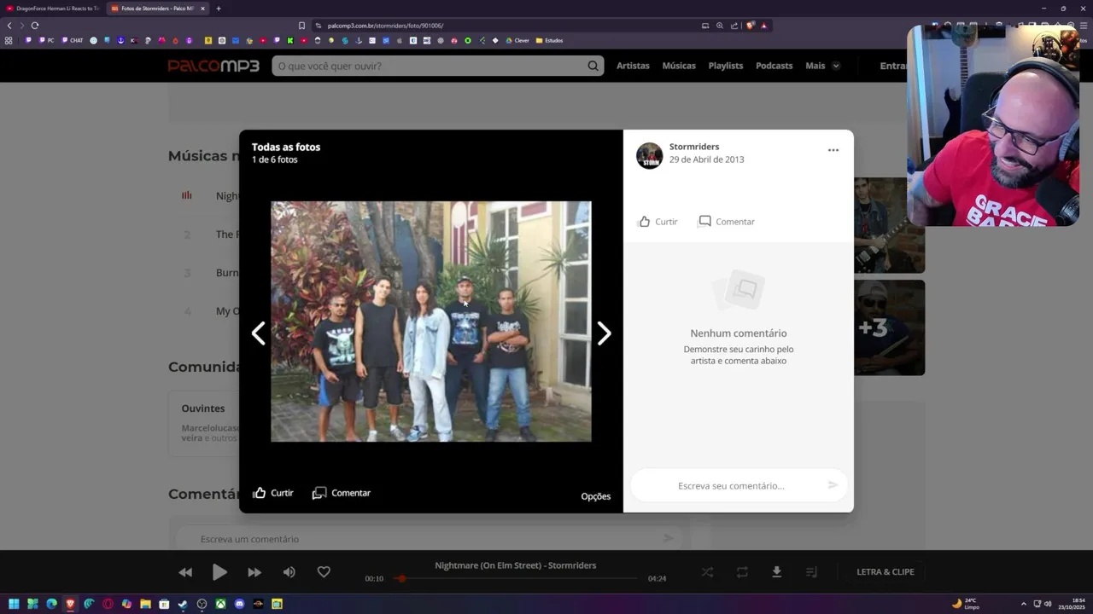Click the Stormriders name link in the panel
Image resolution: width=1093 pixels, height=614 pixels.
pos(694,147)
